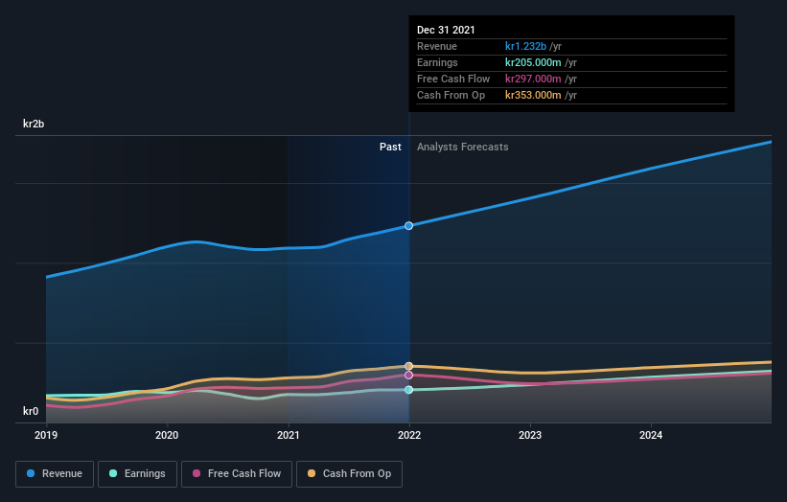Viewport: 787px width, 502px height.
Task: Click the teal Earnings data point marker
Action: (x=409, y=390)
